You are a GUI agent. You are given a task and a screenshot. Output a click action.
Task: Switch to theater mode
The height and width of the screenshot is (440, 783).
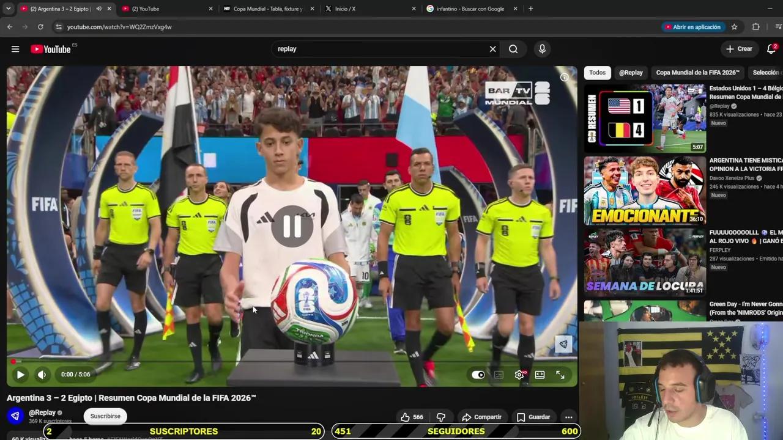[x=540, y=375]
